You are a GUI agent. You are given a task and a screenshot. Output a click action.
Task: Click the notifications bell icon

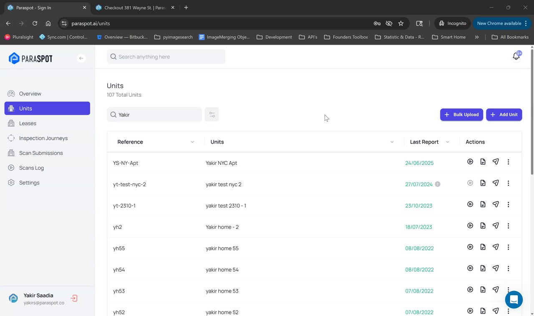pyautogui.click(x=516, y=57)
